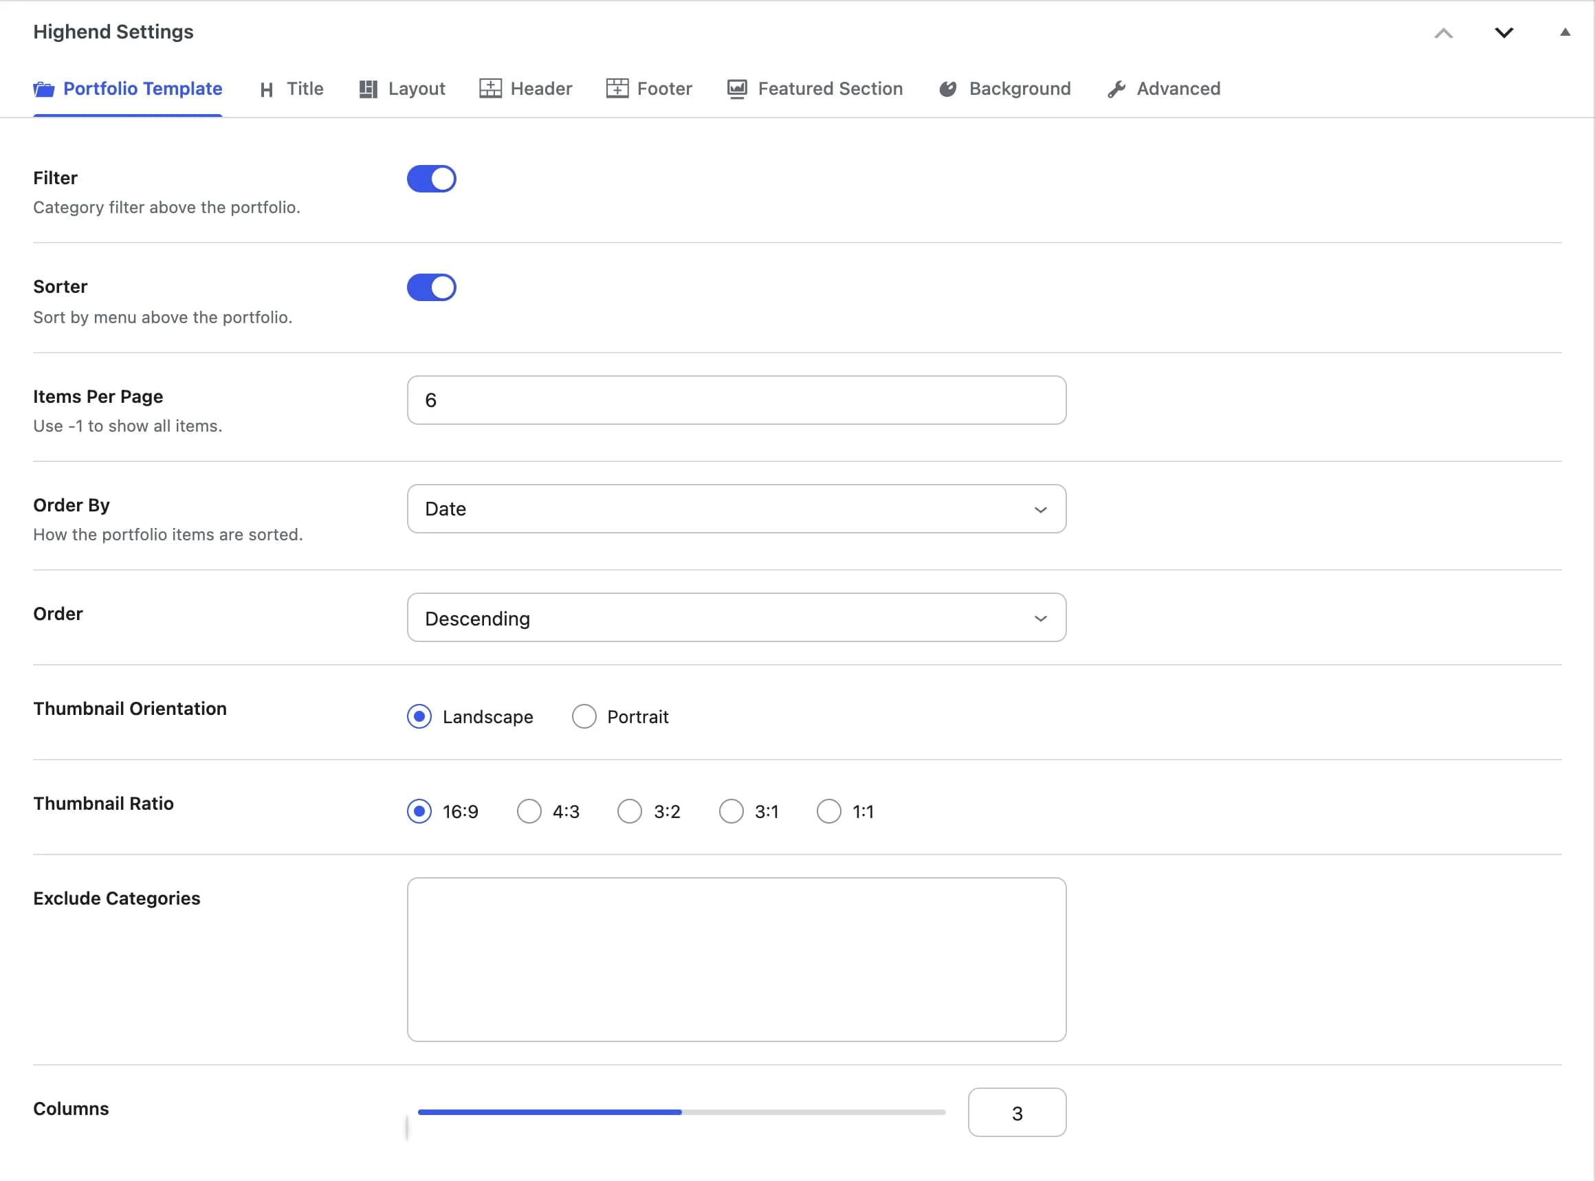Click the Thumbnail Ratio label

[103, 804]
